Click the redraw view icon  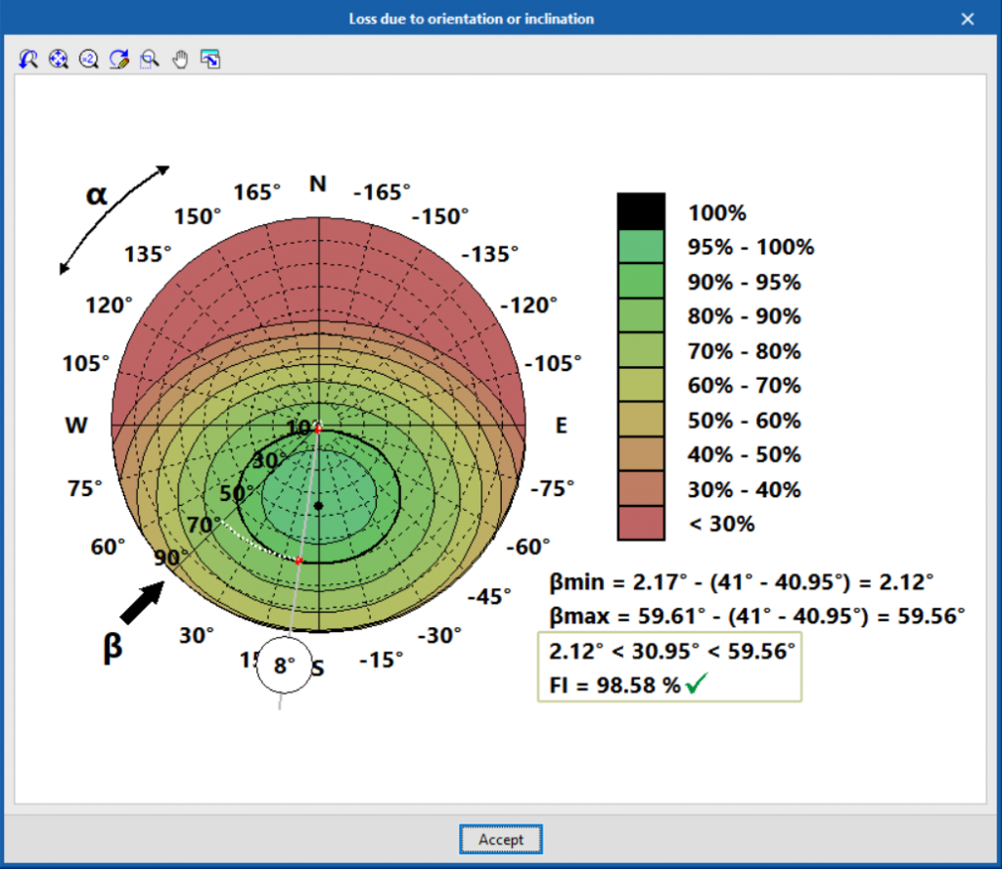coord(119,60)
